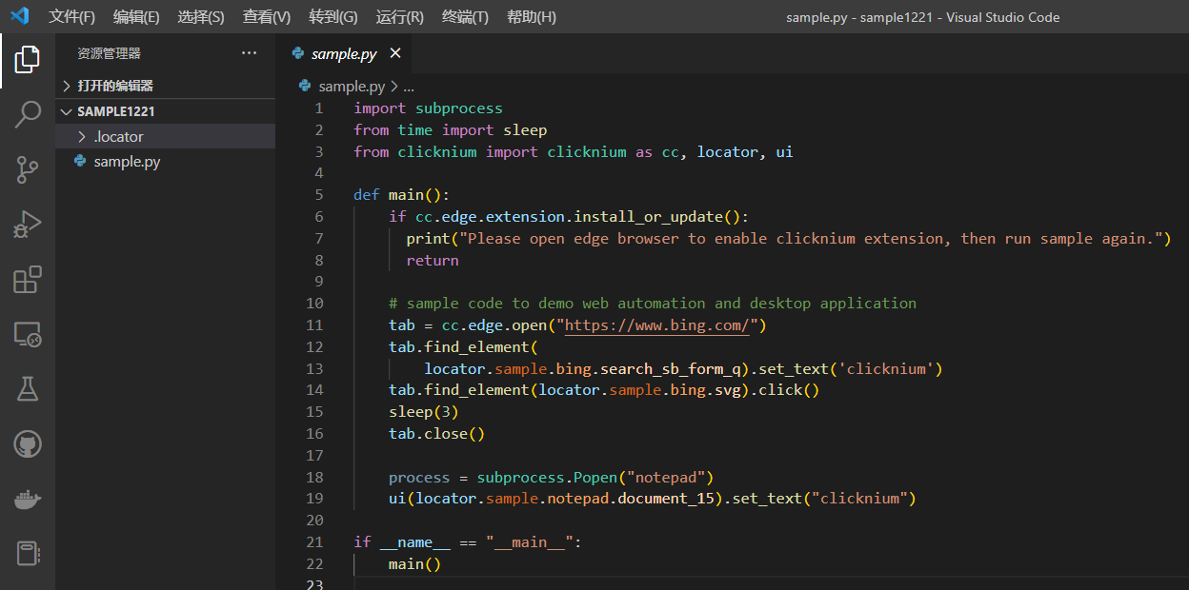This screenshot has height=590, width=1189.
Task: Open the 帮助(H) menu
Action: 532,17
